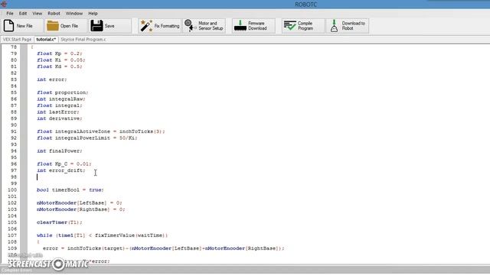Click the Open File folder icon

click(x=53, y=25)
